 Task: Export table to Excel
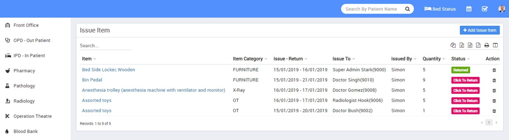click(x=462, y=45)
